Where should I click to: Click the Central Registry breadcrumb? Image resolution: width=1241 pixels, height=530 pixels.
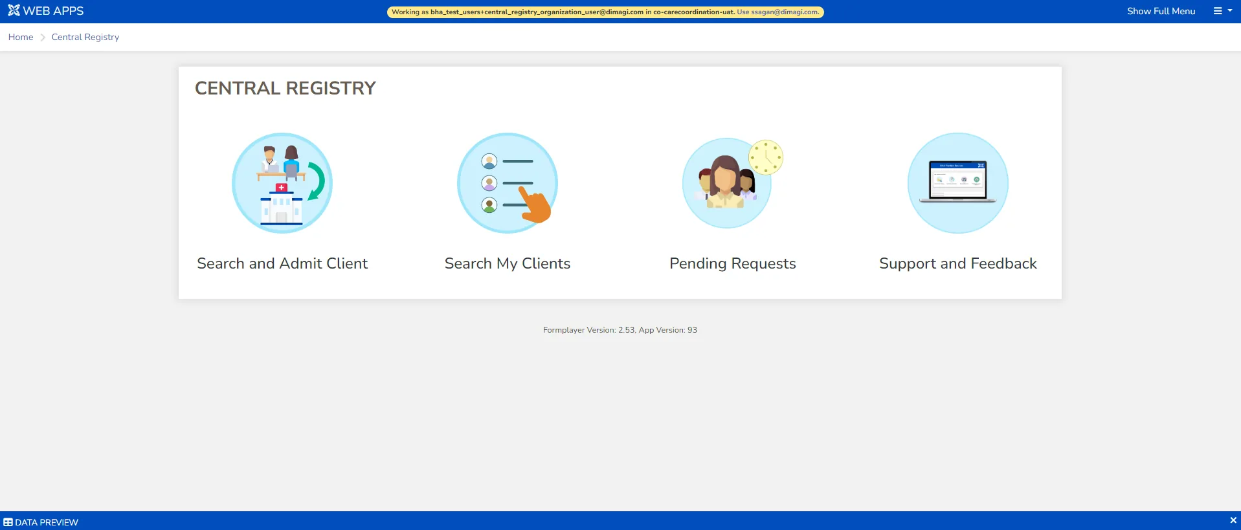(85, 37)
